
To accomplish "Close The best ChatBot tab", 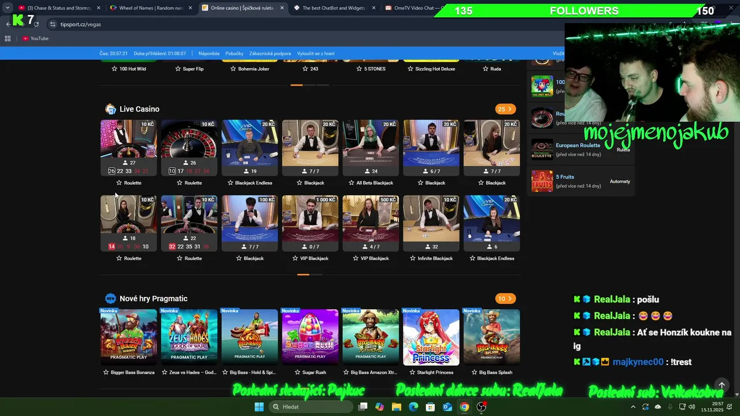I will point(374,8).
